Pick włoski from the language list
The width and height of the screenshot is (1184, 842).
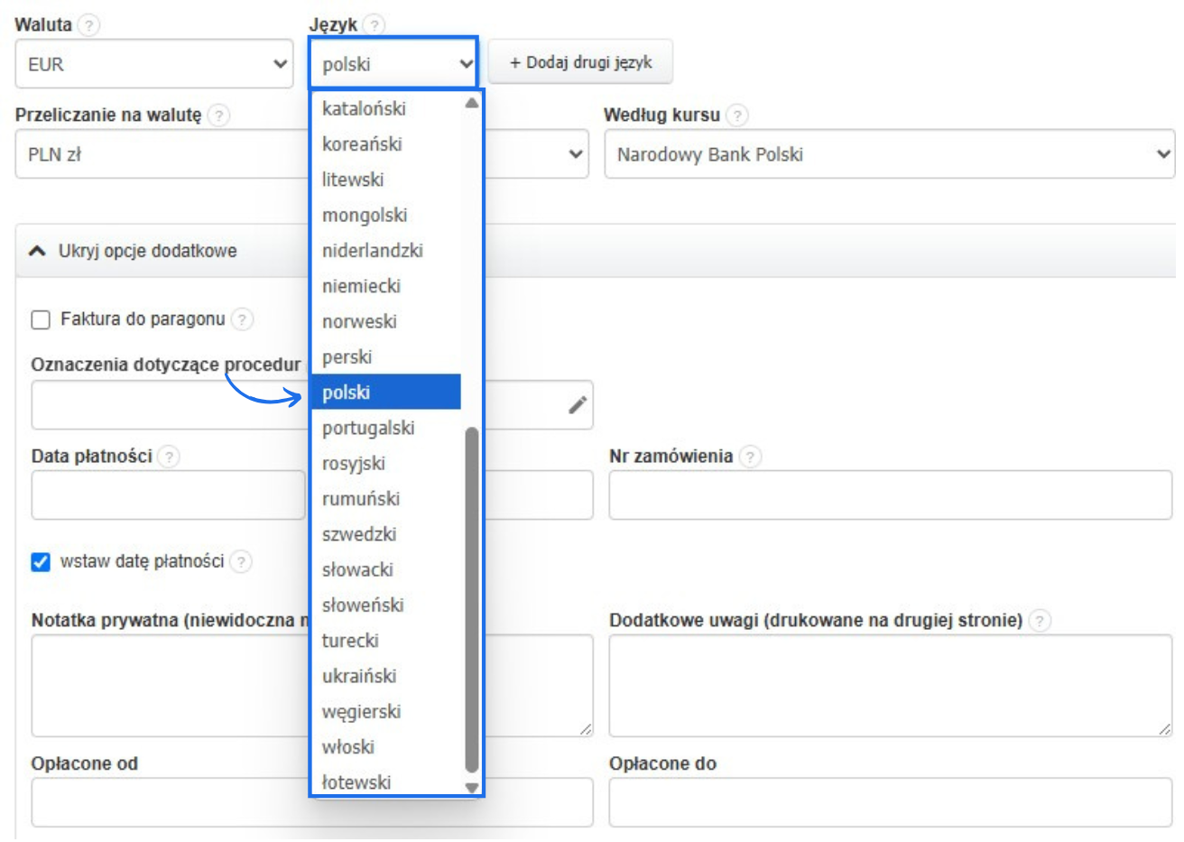click(348, 747)
